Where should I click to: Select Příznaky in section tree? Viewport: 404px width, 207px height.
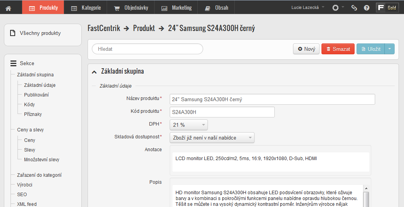click(x=33, y=114)
